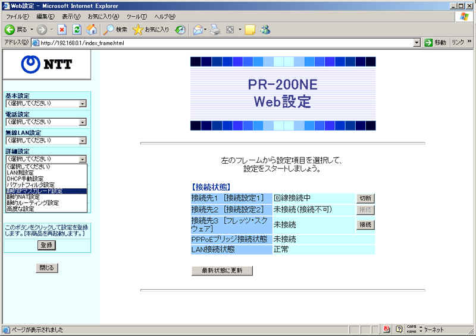This screenshot has height=336, width=476.
Task: Expand the links toolbar chevron
Action: click(469, 42)
